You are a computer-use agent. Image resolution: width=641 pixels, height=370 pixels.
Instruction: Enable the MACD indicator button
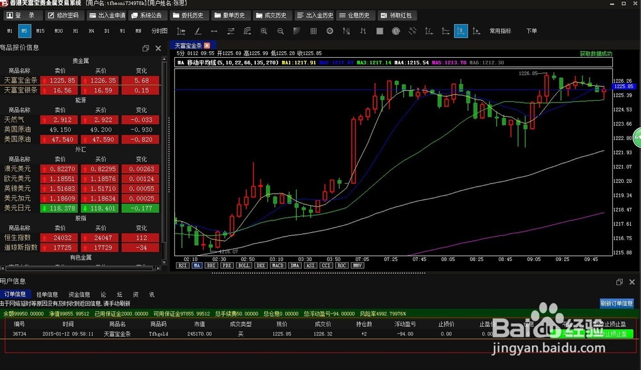[278, 265]
